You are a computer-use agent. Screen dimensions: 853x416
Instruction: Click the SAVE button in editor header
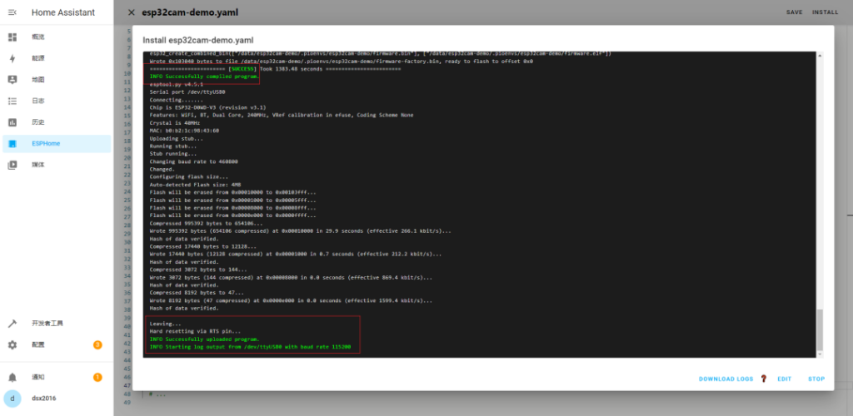click(x=794, y=12)
